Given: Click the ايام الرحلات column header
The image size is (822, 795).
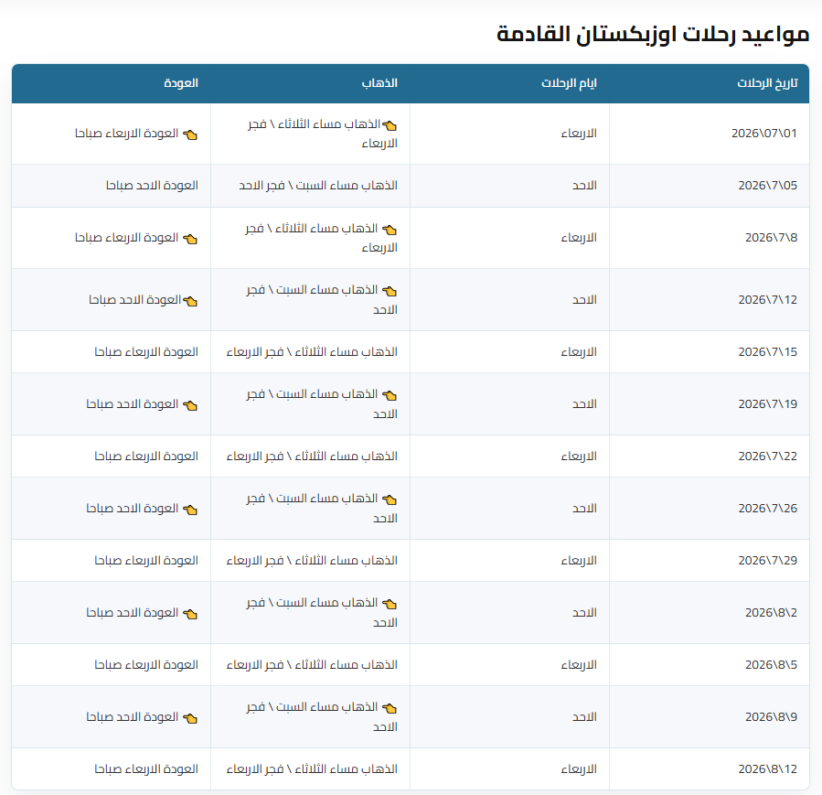Looking at the screenshot, I should [x=569, y=83].
